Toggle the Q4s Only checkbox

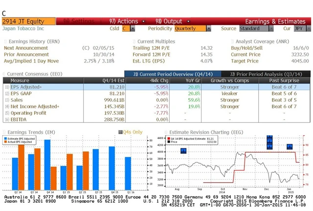[x=121, y=132]
